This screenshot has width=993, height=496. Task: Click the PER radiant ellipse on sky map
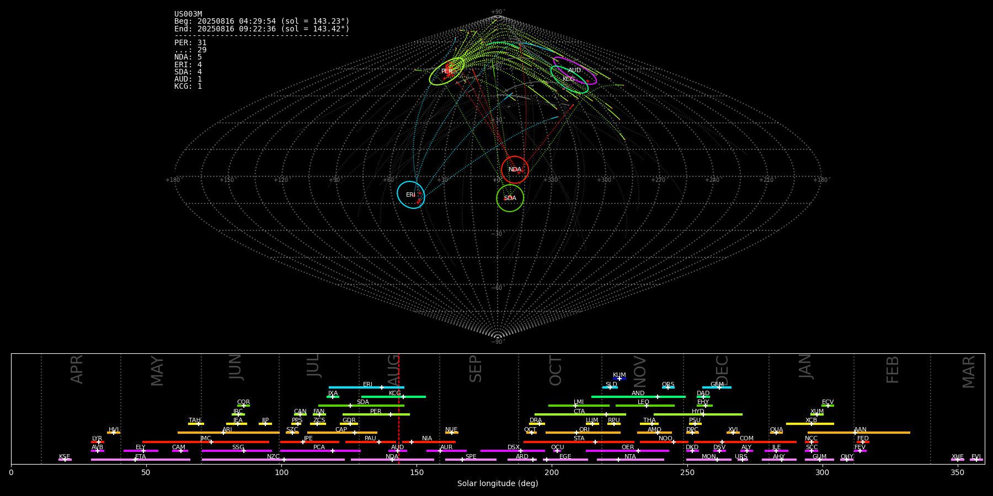[x=447, y=71]
